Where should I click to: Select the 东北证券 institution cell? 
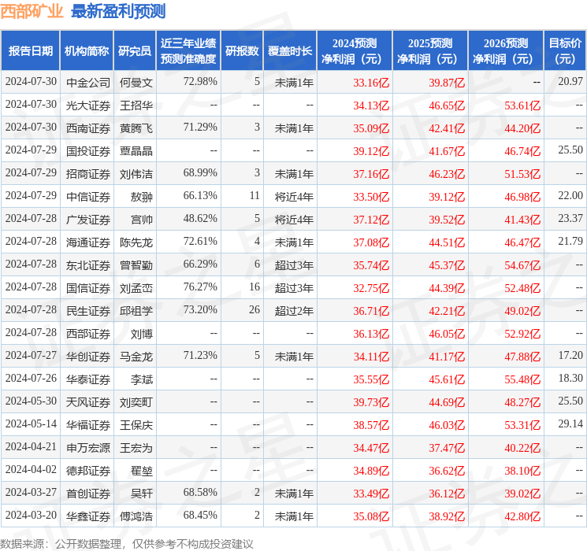pyautogui.click(x=88, y=264)
